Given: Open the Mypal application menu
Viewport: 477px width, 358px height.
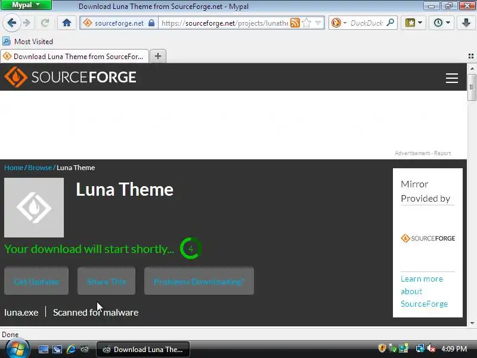Looking at the screenshot, I should 26,5.
